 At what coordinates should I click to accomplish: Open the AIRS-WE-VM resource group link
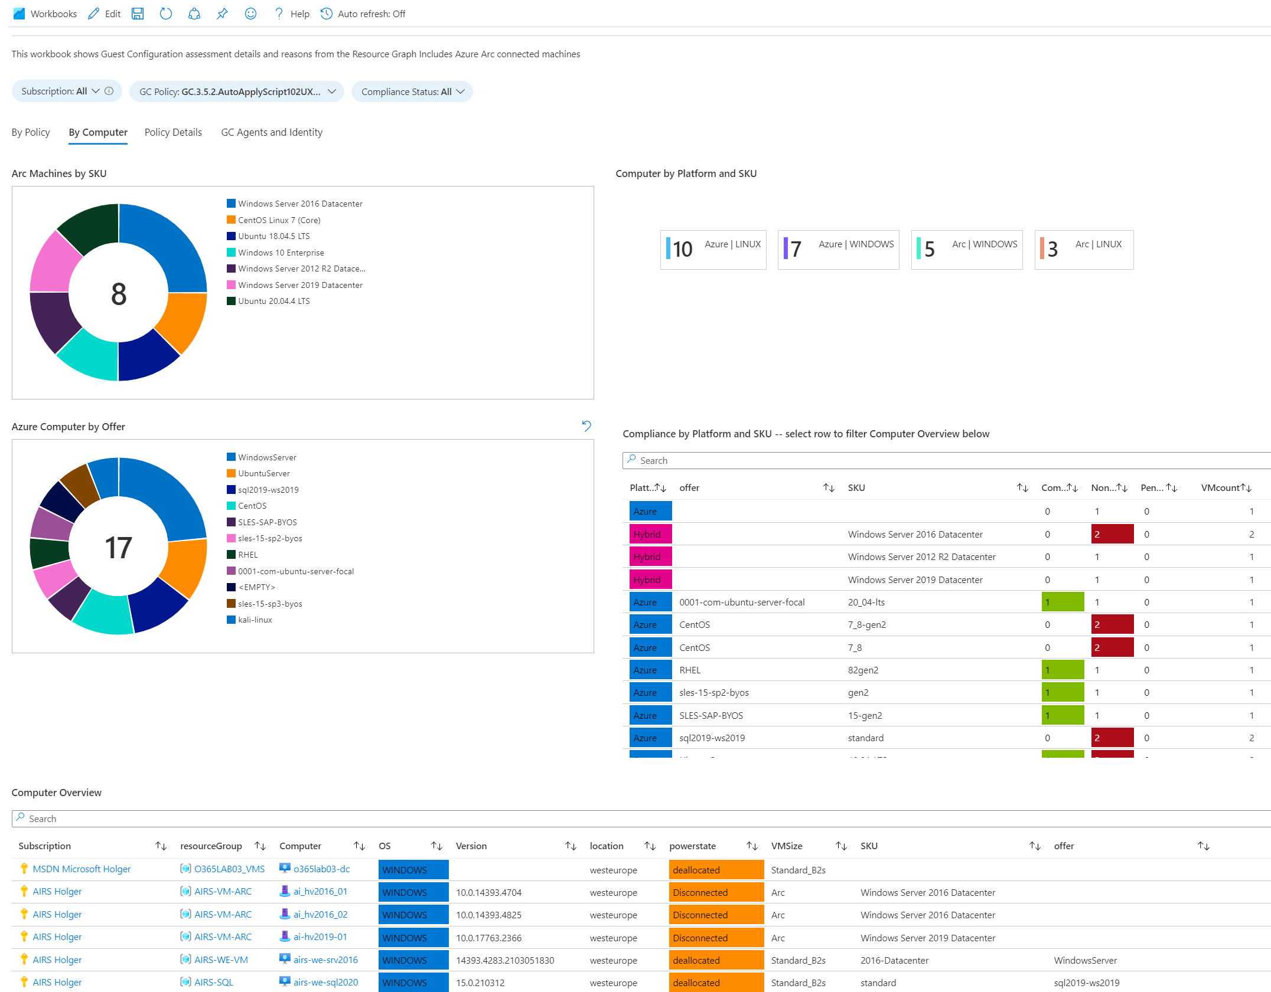pyautogui.click(x=221, y=960)
